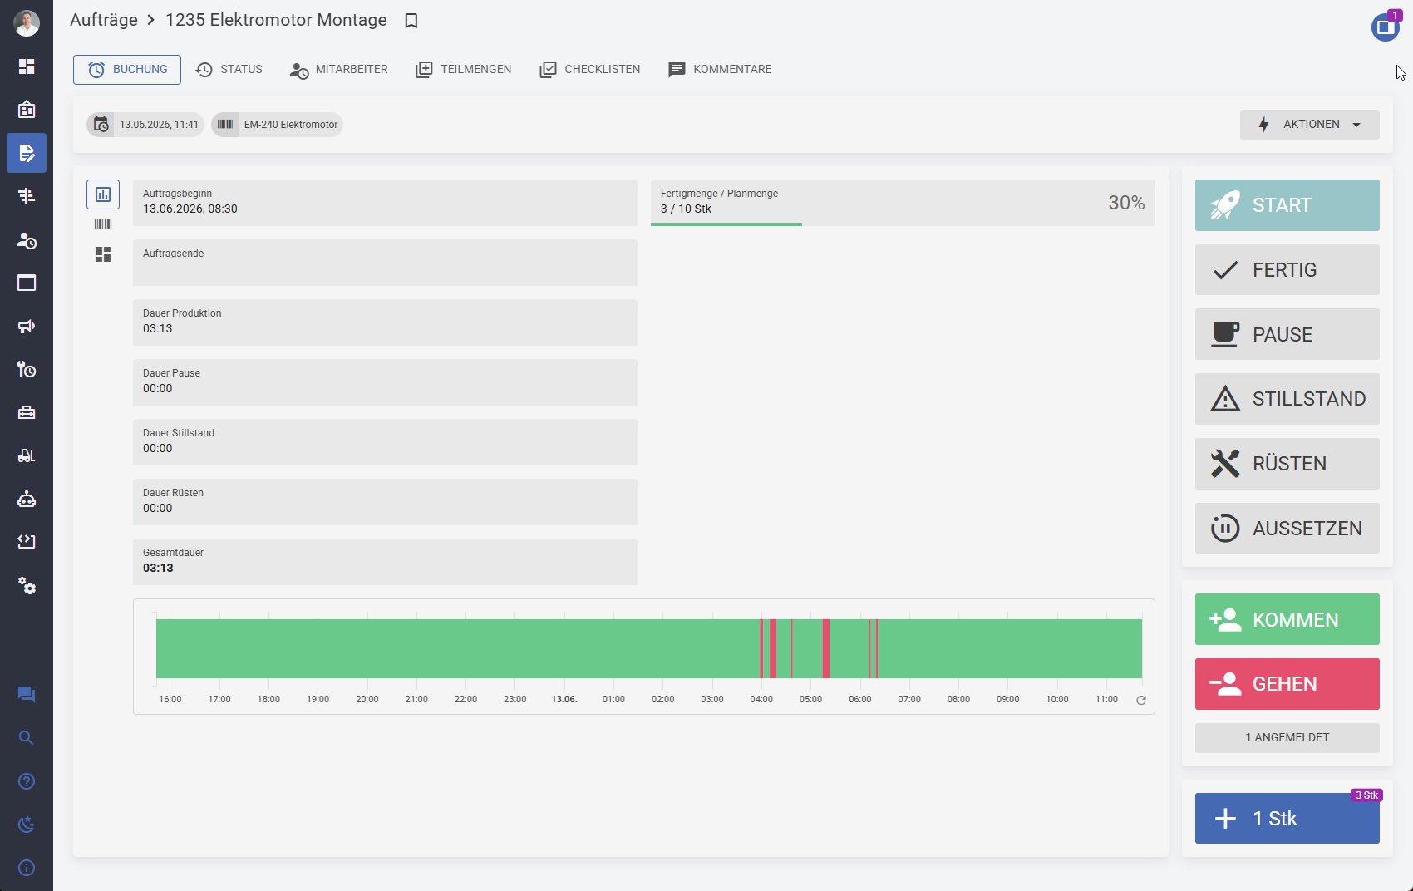
Task: Click the STILLSTAND button
Action: pyautogui.click(x=1287, y=399)
